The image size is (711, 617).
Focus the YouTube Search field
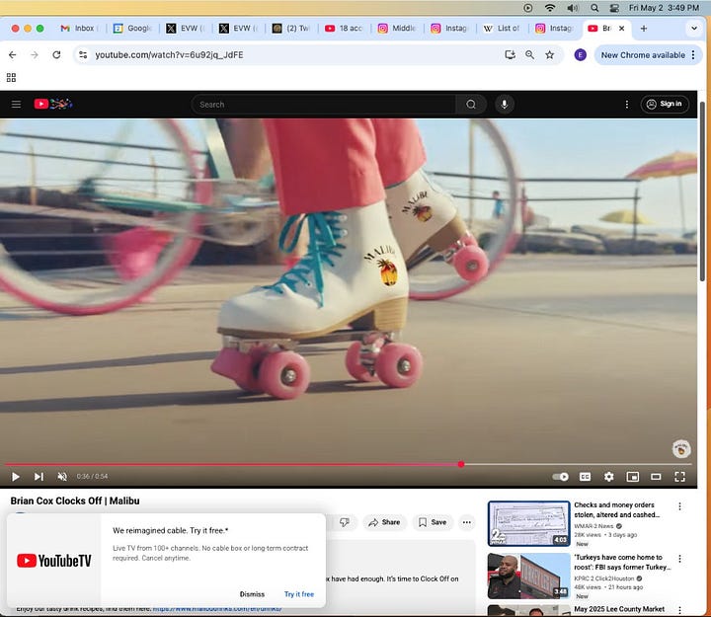coord(323,105)
